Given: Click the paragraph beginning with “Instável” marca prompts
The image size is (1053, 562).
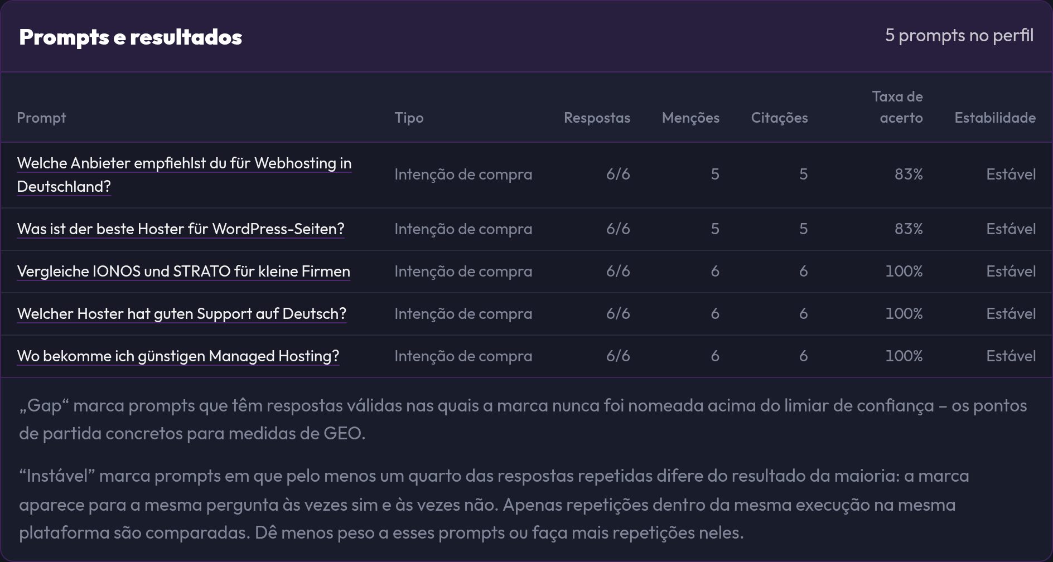Looking at the screenshot, I should click(494, 504).
